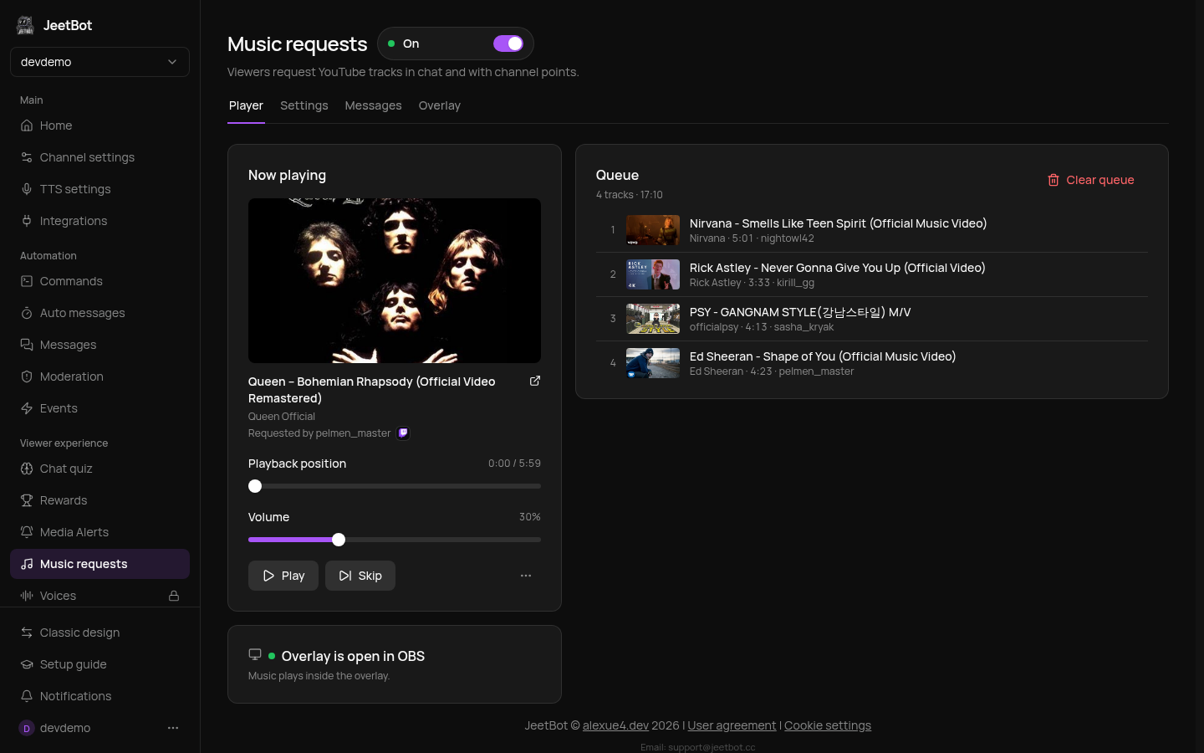The image size is (1204, 753).
Task: Toggle Music requests On switch
Action: pyautogui.click(x=508, y=44)
